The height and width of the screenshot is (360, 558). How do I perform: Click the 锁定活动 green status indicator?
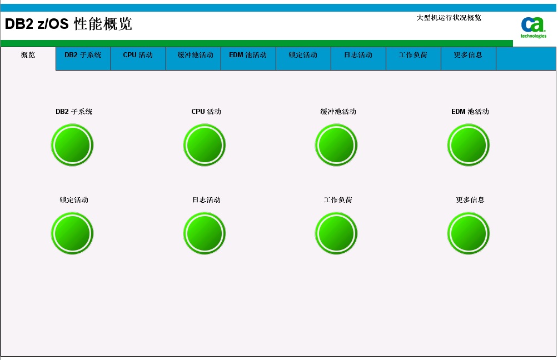click(72, 233)
